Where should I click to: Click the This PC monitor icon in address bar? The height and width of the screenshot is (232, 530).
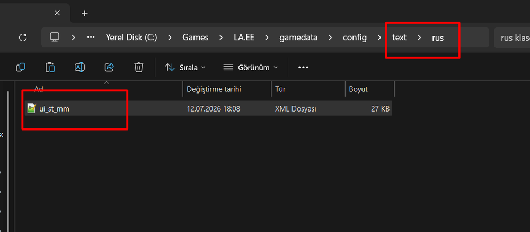point(55,37)
